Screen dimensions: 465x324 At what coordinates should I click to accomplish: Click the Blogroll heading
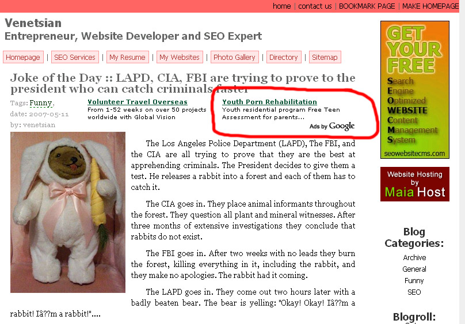pyautogui.click(x=414, y=317)
